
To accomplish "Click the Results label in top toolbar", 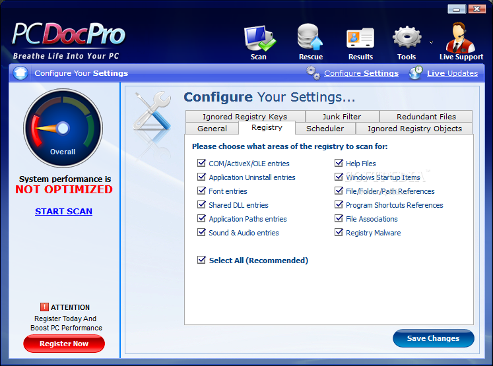I will coord(360,57).
